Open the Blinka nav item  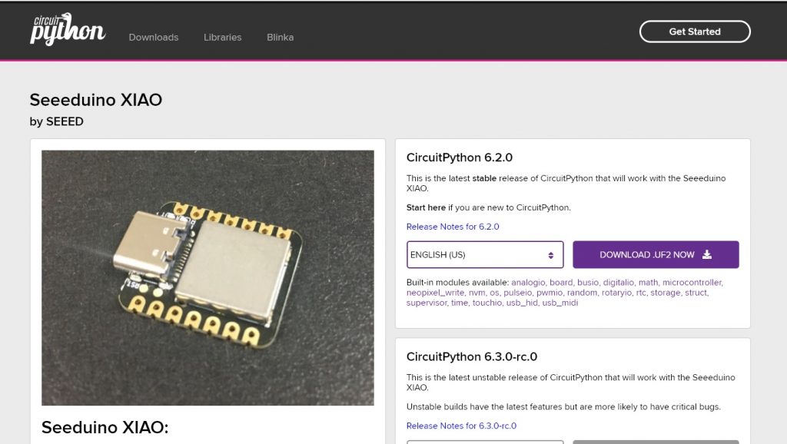coord(280,37)
